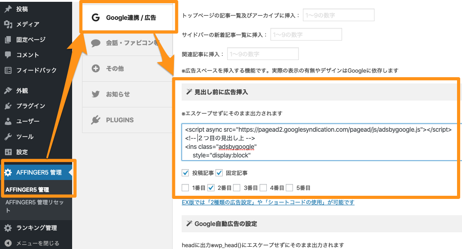Viewport: 462px width, 249px height.
Task: Click the plus circle icon beside その他
Action: pos(96,69)
